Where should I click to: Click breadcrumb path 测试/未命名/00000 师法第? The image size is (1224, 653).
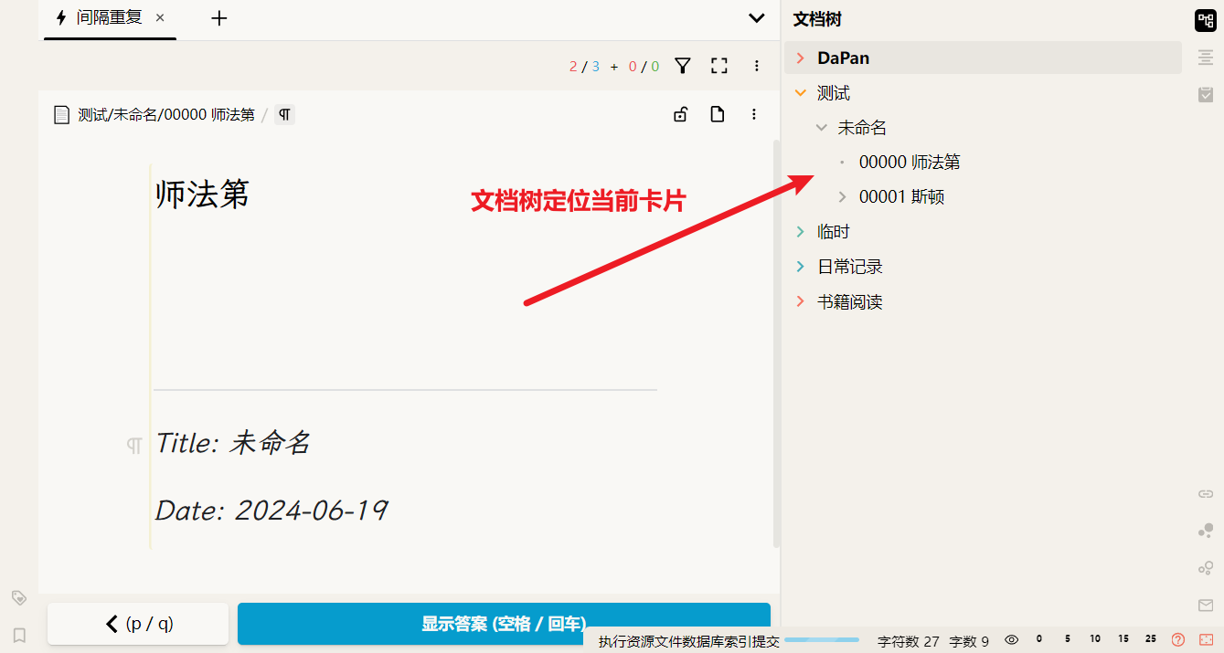(x=166, y=115)
